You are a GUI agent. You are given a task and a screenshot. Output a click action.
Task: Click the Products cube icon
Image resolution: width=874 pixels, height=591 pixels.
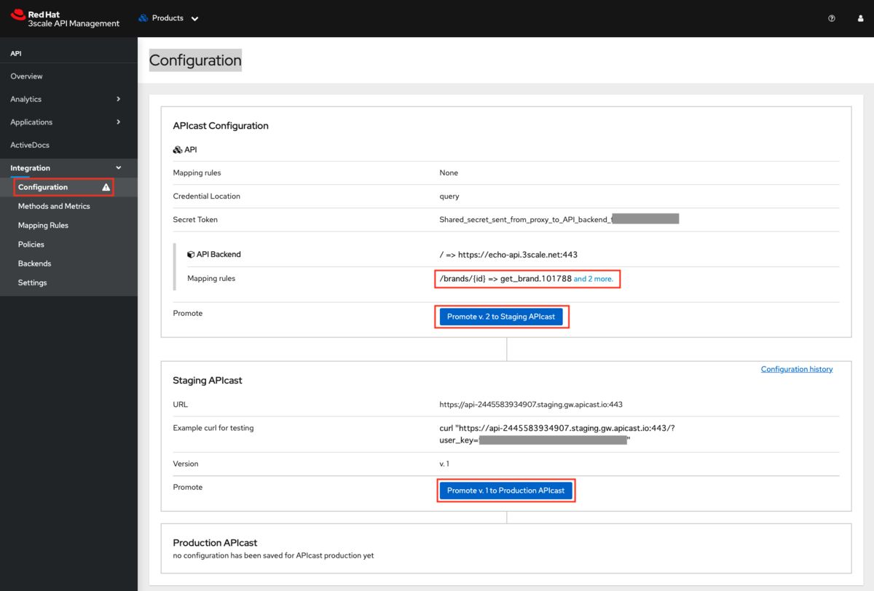143,18
